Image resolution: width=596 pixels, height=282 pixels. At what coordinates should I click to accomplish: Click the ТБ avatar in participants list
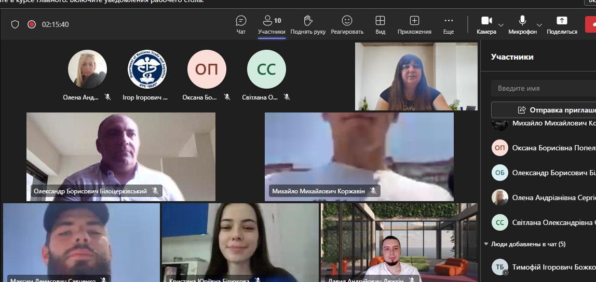(500, 267)
